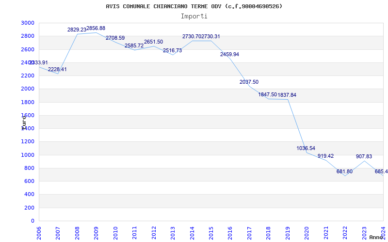Click the 2708.59 value label
388x242 pixels.
[115, 38]
